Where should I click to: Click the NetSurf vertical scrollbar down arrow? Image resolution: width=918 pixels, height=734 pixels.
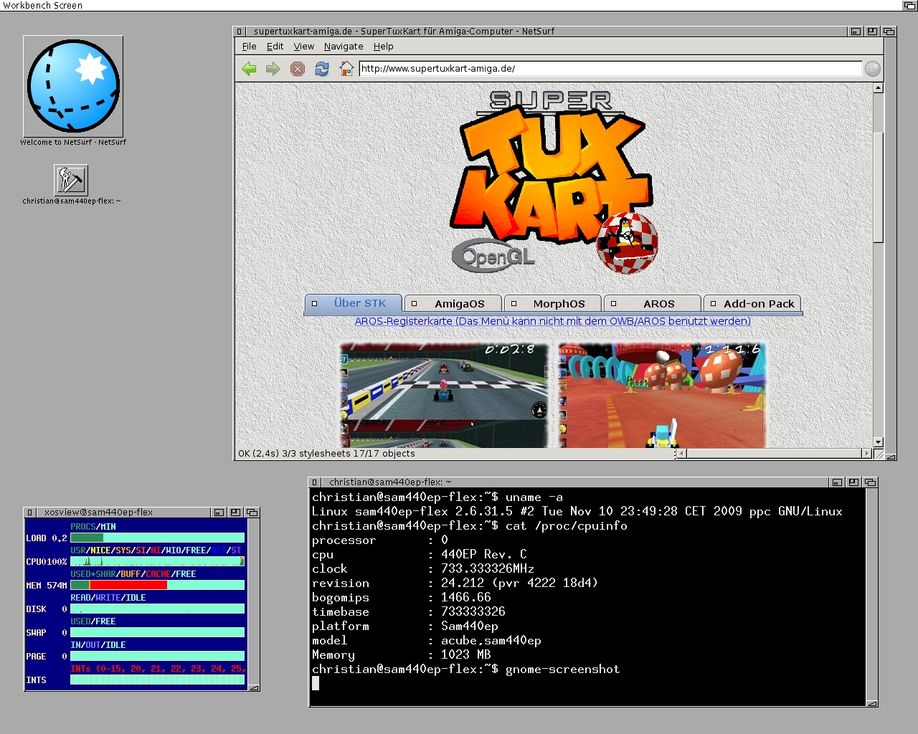click(x=878, y=443)
